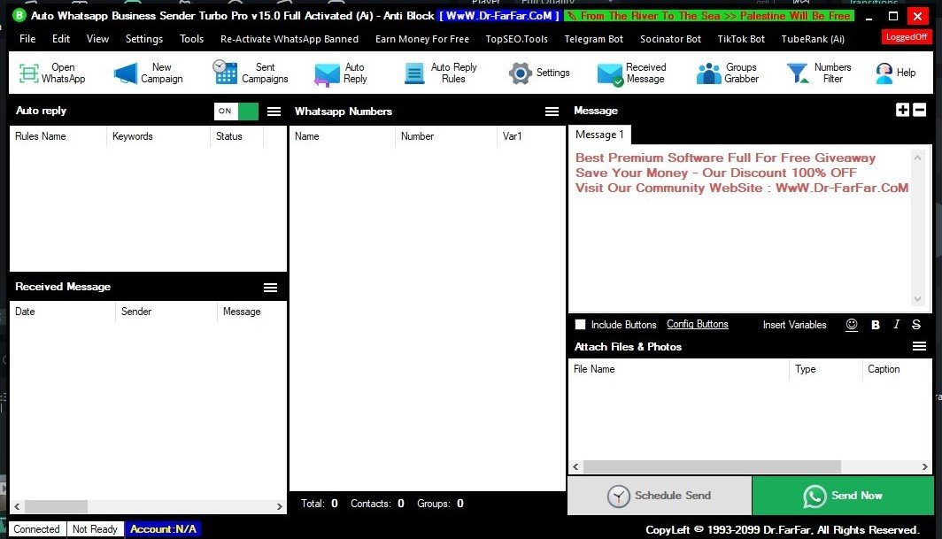The width and height of the screenshot is (942, 539).
Task: Check the Include Buttons checkbox
Action: point(581,325)
